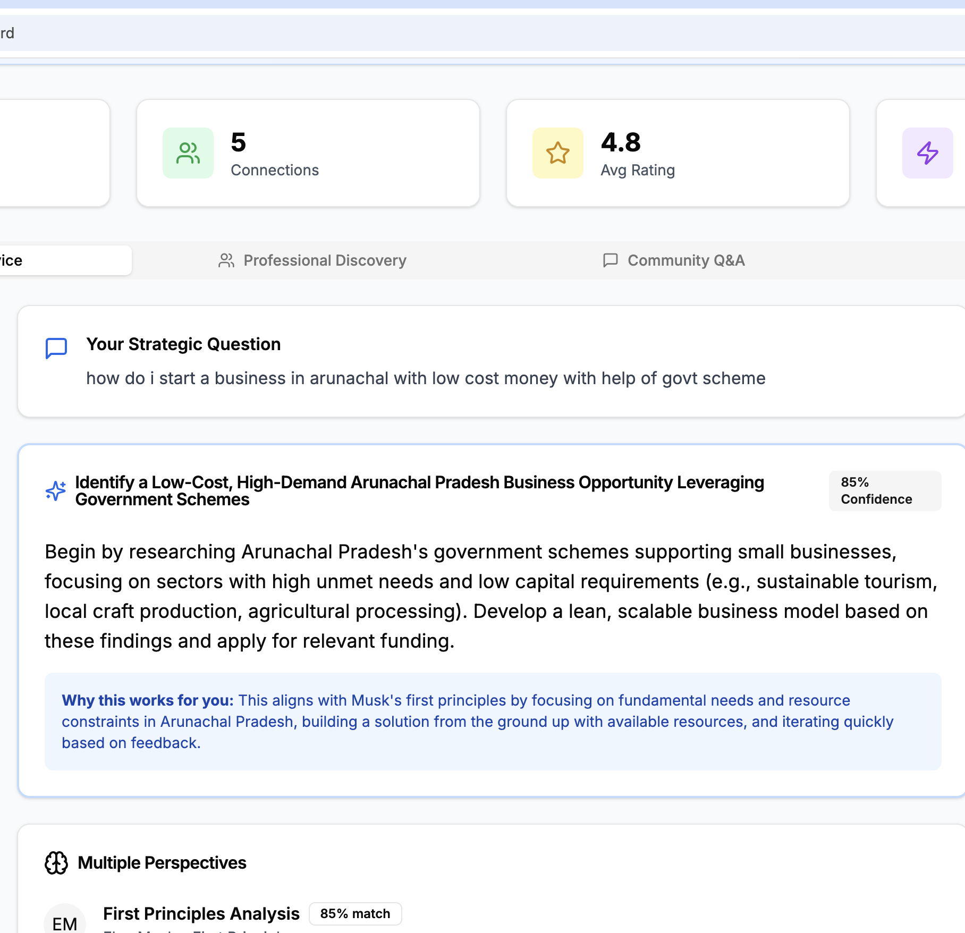Click the chat bubble icon beside Community Q&A
This screenshot has width=965, height=933.
coord(611,260)
